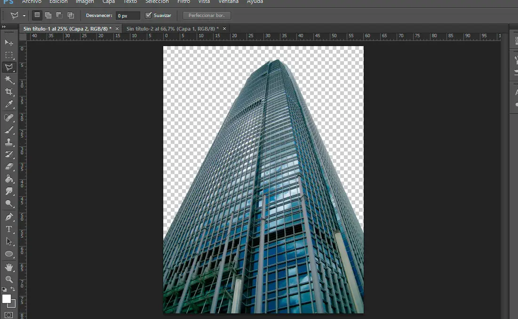The width and height of the screenshot is (518, 319).
Task: Select the Healing Brush tool
Action: pos(9,118)
